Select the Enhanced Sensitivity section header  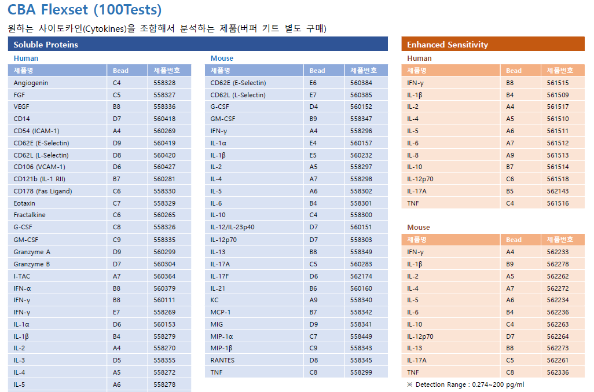coord(493,44)
